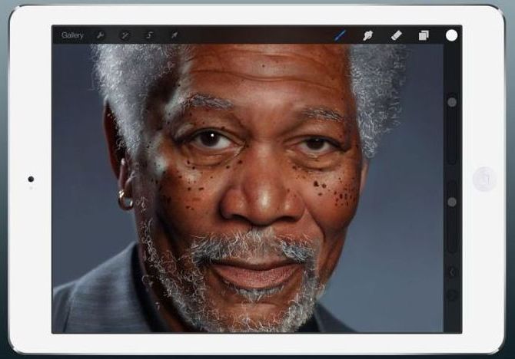Click the brush size slider handle
The height and width of the screenshot is (359, 515).
click(x=452, y=101)
